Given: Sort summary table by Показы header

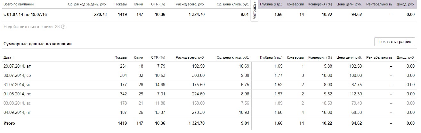Looking at the screenshot, I should click(121, 58).
